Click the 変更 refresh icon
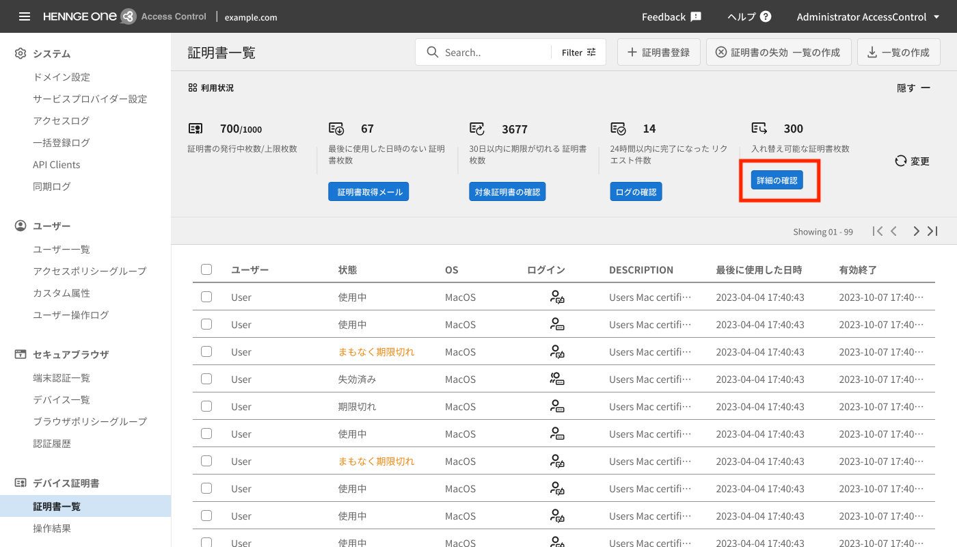The image size is (957, 547). pos(900,161)
